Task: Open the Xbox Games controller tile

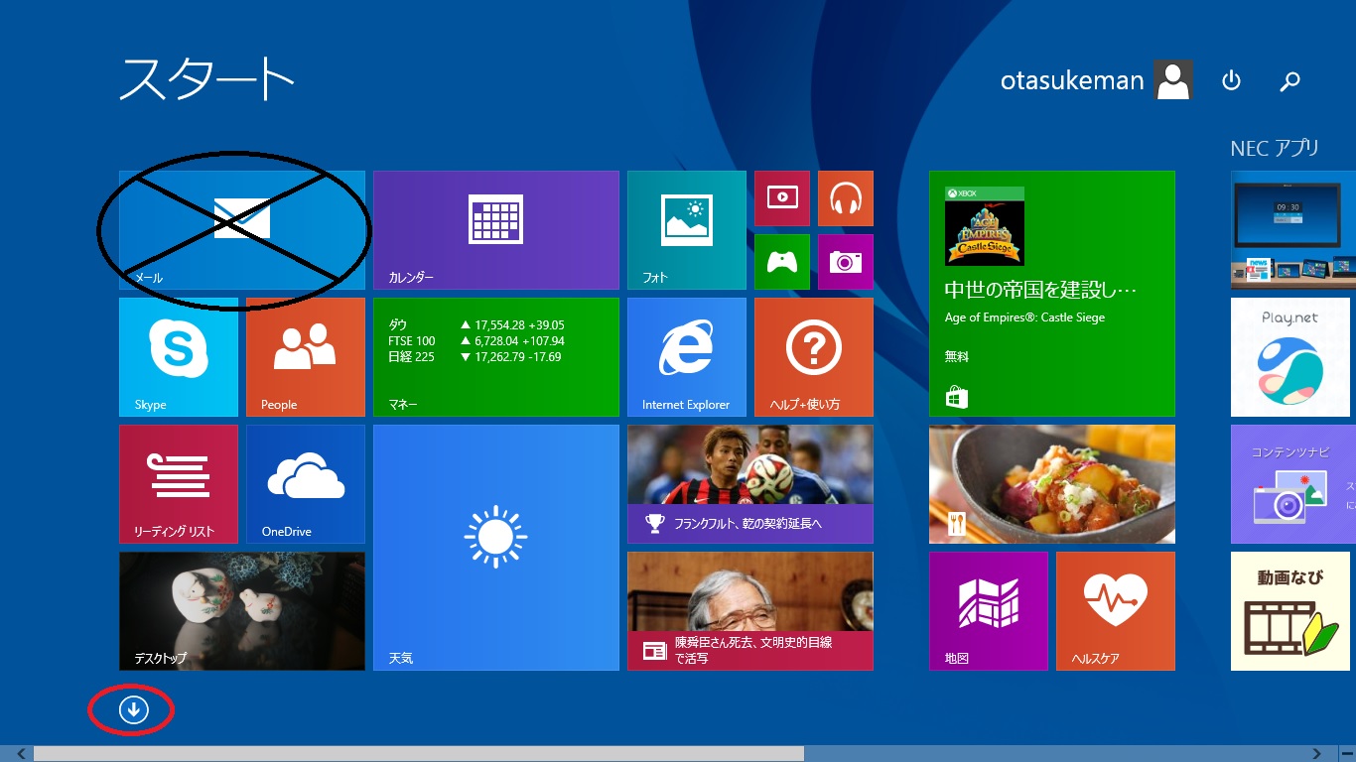Action: coord(782,262)
